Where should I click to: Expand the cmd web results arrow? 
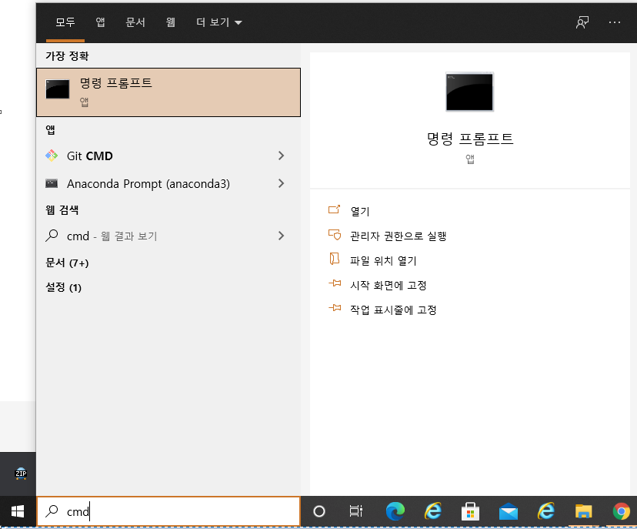tap(281, 236)
